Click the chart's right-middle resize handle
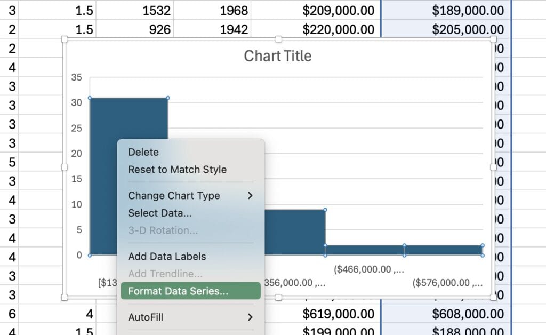This screenshot has height=335, width=546. click(x=493, y=167)
